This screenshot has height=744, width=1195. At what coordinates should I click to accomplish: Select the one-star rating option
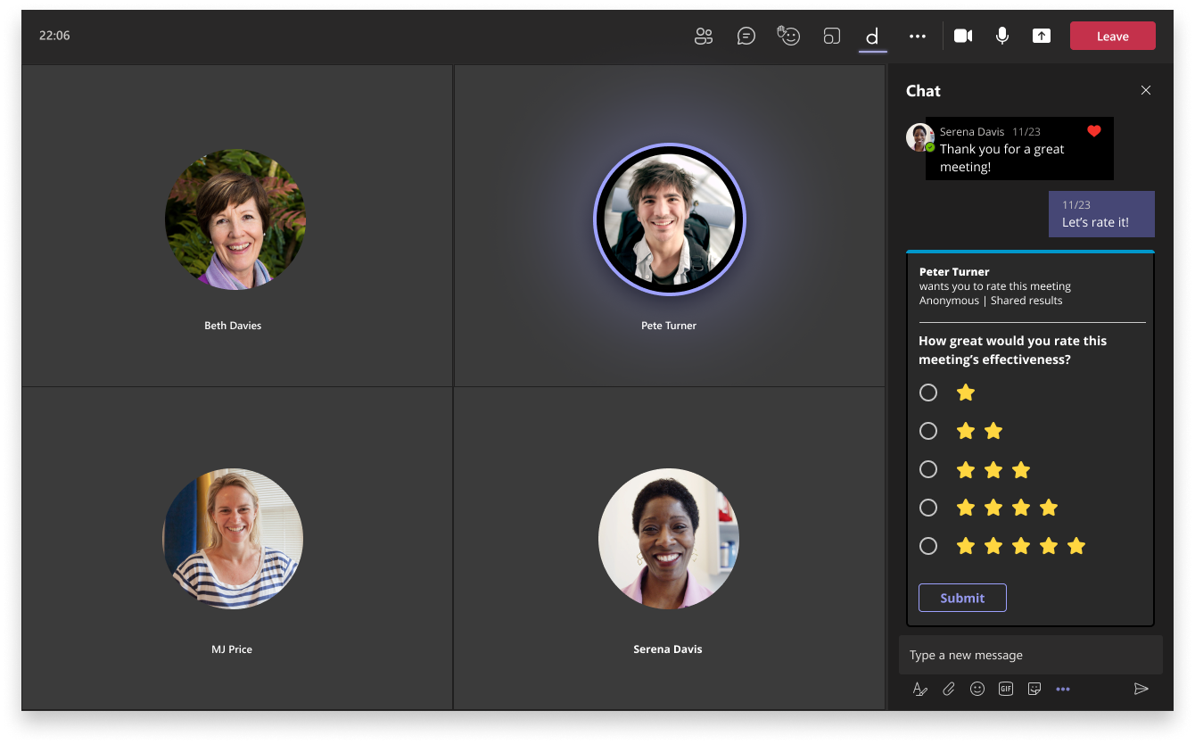click(928, 393)
